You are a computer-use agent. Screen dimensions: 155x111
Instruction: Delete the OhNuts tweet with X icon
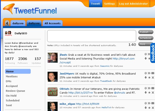[x=153, y=92]
